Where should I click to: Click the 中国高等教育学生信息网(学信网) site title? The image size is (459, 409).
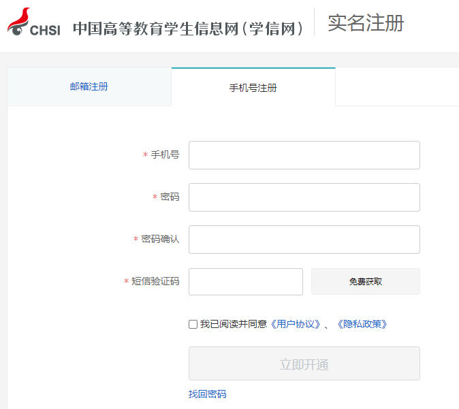point(188,29)
